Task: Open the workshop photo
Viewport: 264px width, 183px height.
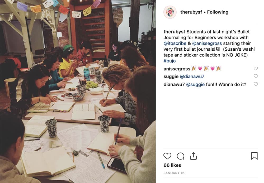Action: [x=78, y=91]
